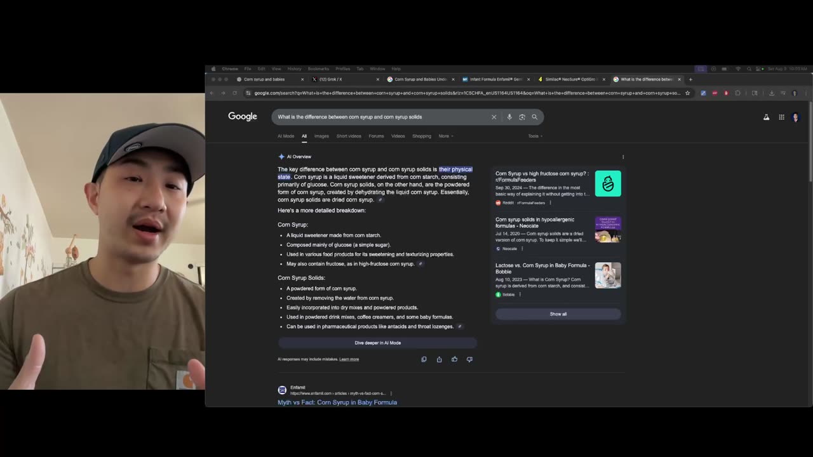
Task: Give thumbs up to AI Overview
Action: (454, 359)
